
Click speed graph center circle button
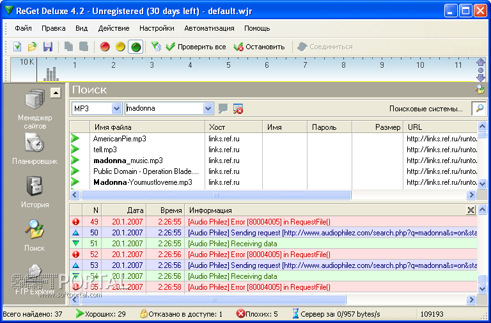point(481,70)
